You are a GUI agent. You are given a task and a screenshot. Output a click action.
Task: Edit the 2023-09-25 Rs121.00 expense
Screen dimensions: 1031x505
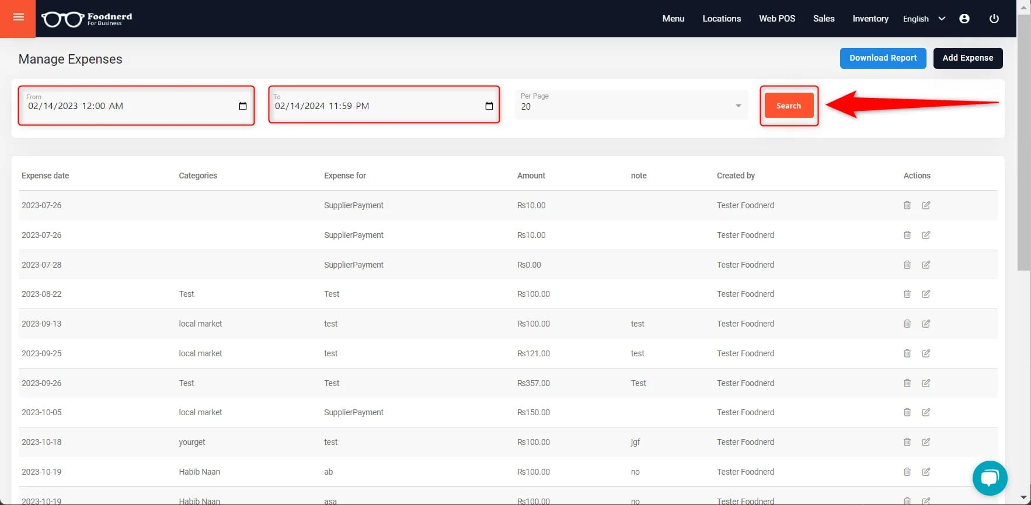click(926, 353)
